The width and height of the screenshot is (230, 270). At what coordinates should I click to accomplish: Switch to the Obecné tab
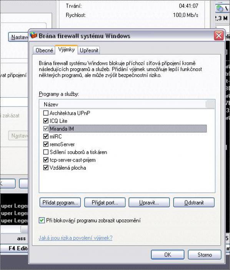pos(44,50)
